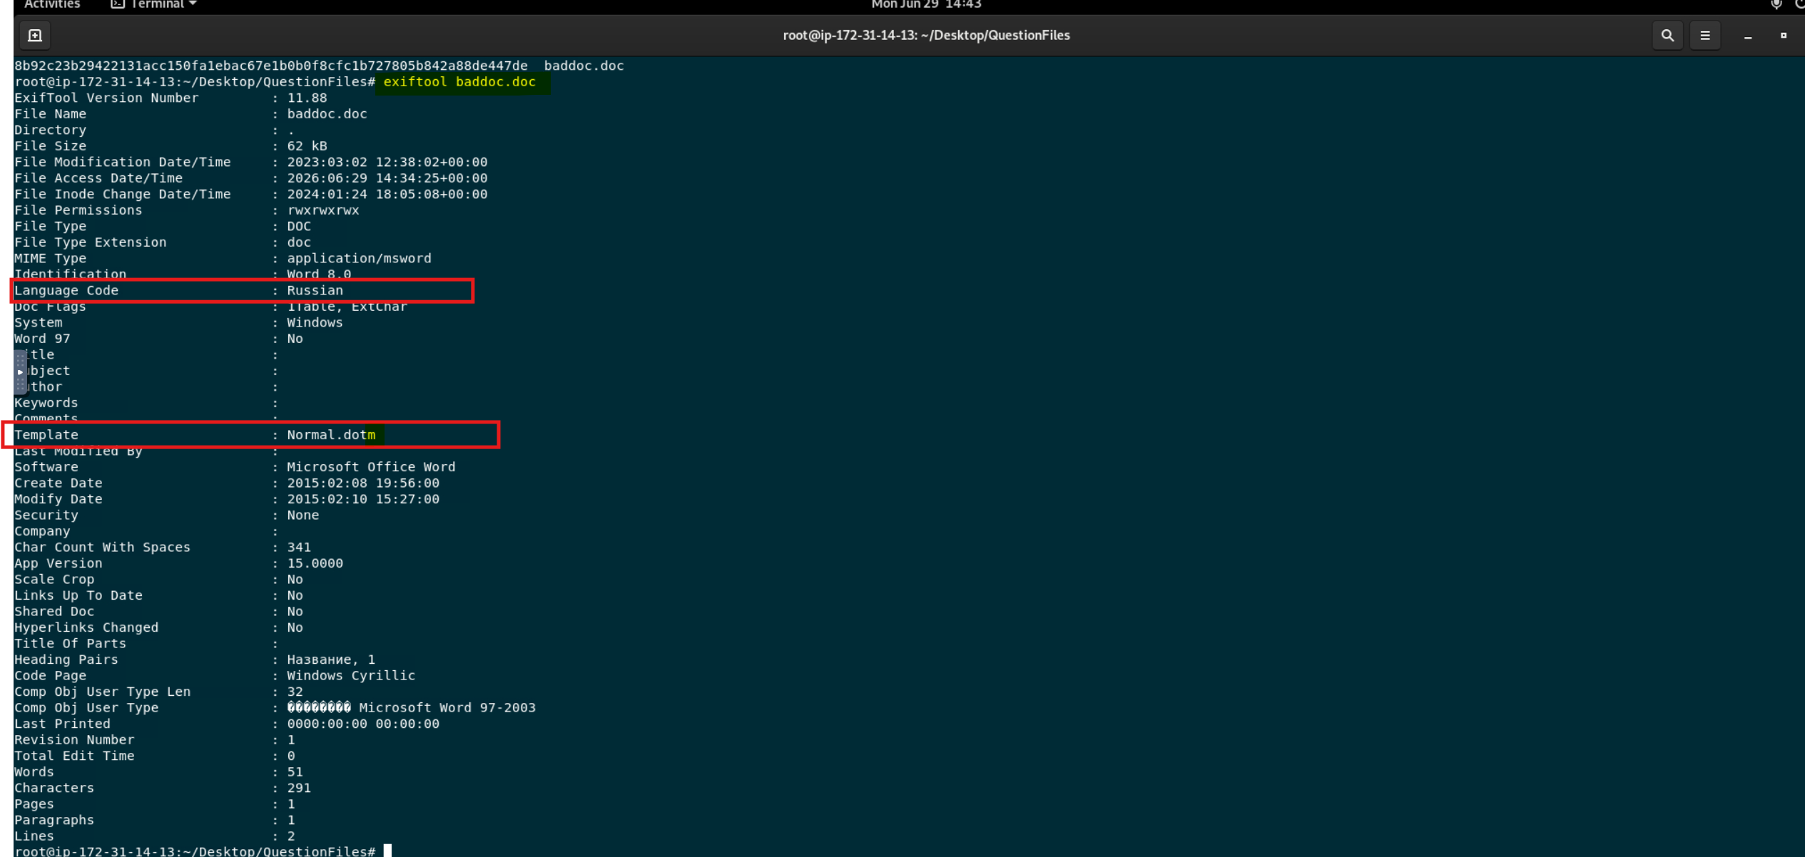Open the terminal hamburger menu
The height and width of the screenshot is (857, 1805).
(1705, 35)
